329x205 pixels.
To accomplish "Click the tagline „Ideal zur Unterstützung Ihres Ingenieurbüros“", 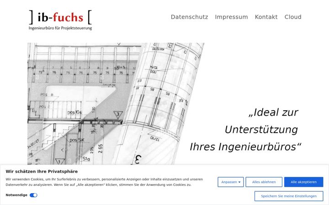I will point(245,129).
